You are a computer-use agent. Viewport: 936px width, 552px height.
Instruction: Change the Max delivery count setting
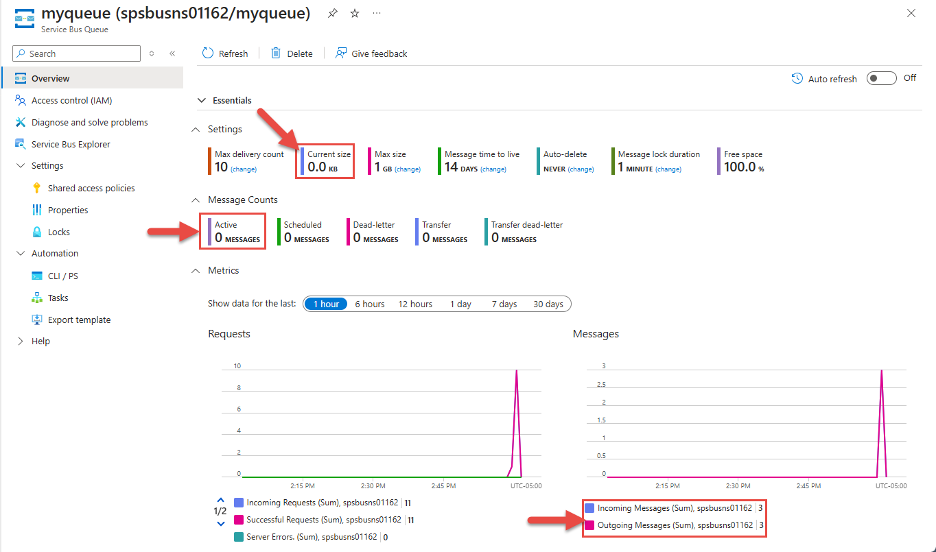pos(243,169)
